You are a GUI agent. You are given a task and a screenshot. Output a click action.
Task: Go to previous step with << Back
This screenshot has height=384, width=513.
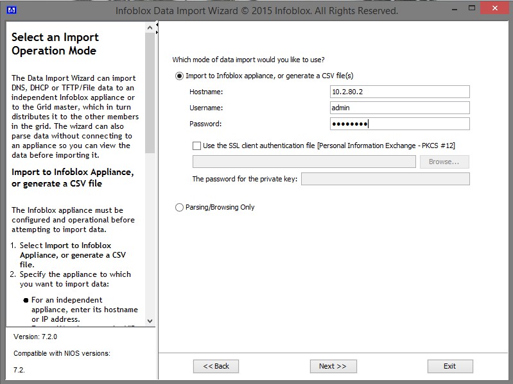click(x=216, y=366)
